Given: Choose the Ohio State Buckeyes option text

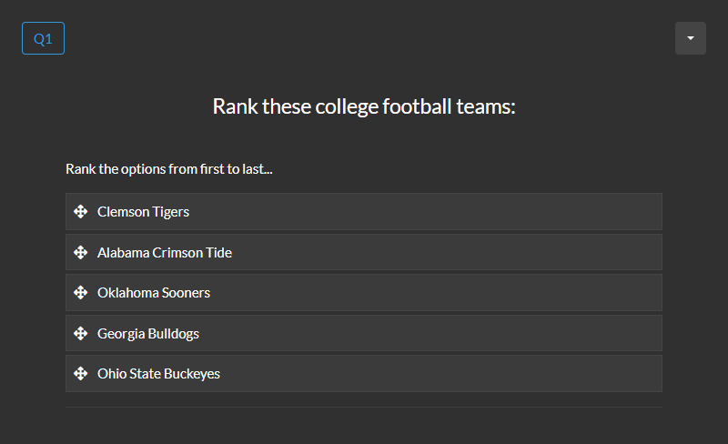Looking at the screenshot, I should [x=158, y=374].
